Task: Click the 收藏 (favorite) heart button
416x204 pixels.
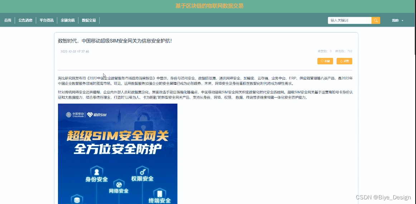Action: [x=325, y=61]
